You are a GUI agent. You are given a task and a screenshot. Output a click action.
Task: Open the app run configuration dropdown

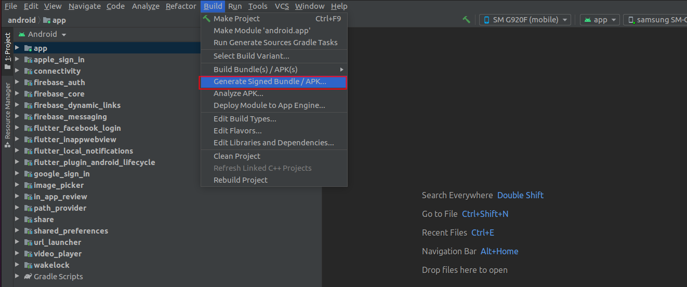(x=600, y=20)
